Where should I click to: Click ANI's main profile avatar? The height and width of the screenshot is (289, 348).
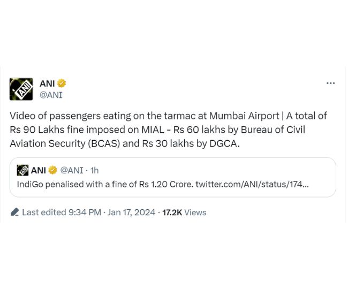point(21,89)
